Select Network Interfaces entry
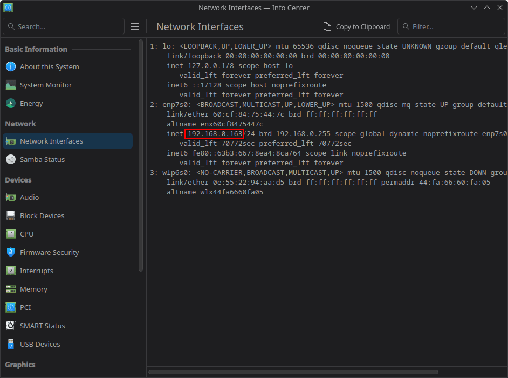The image size is (508, 378). tap(68, 141)
